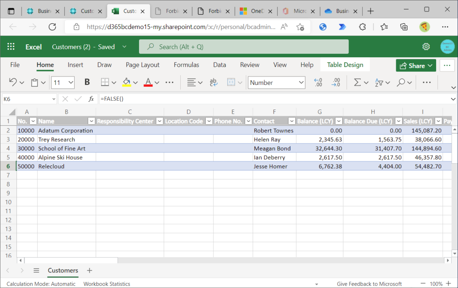Open Location Code filter dropdown
This screenshot has height=288, width=458.
pyautogui.click(x=209, y=121)
